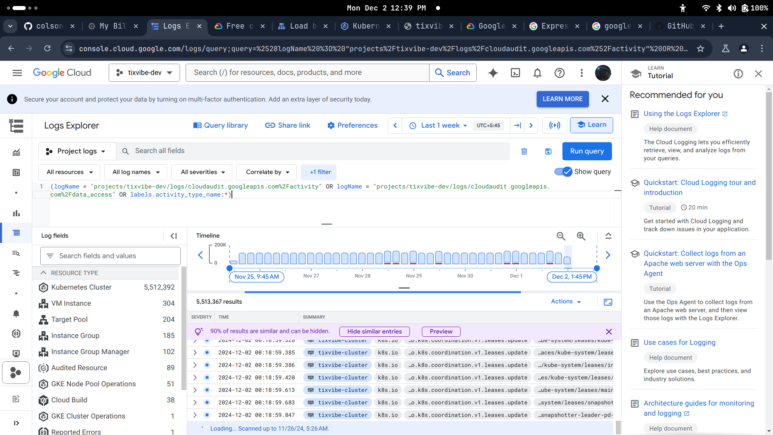Toggle the +1 filter button

(x=319, y=172)
